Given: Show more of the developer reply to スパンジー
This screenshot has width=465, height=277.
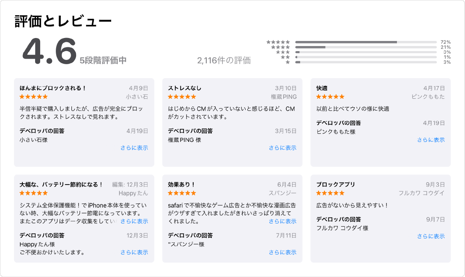Looking at the screenshot, I should coord(282,252).
